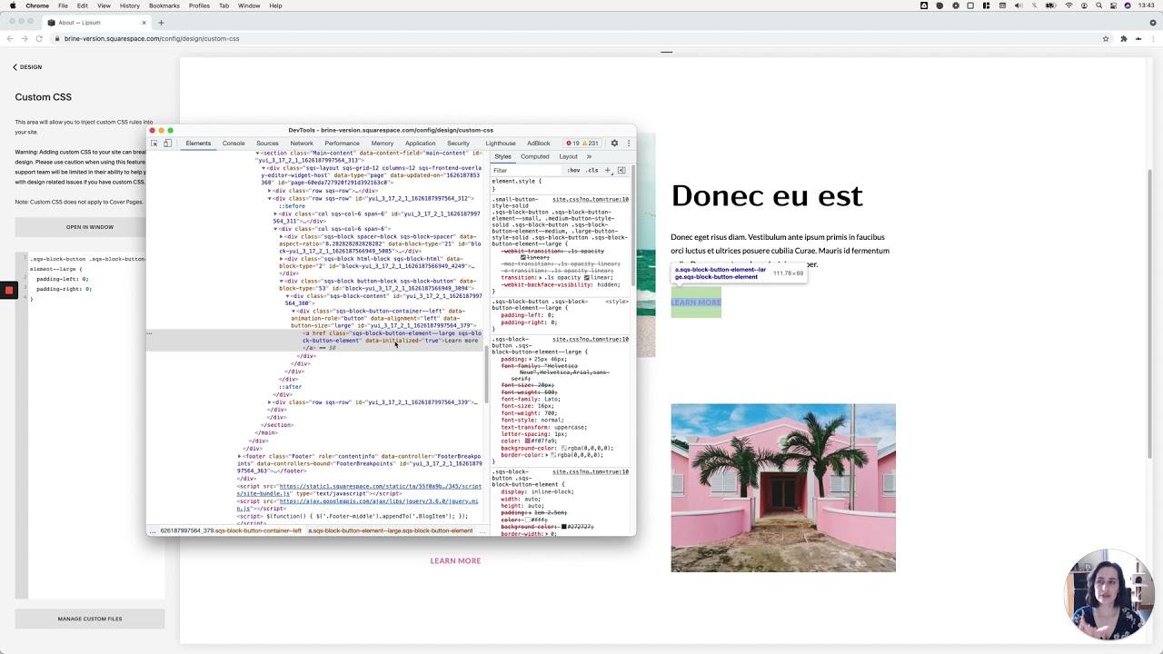
Task: Show more Styles sidebar tabs
Action: [589, 156]
